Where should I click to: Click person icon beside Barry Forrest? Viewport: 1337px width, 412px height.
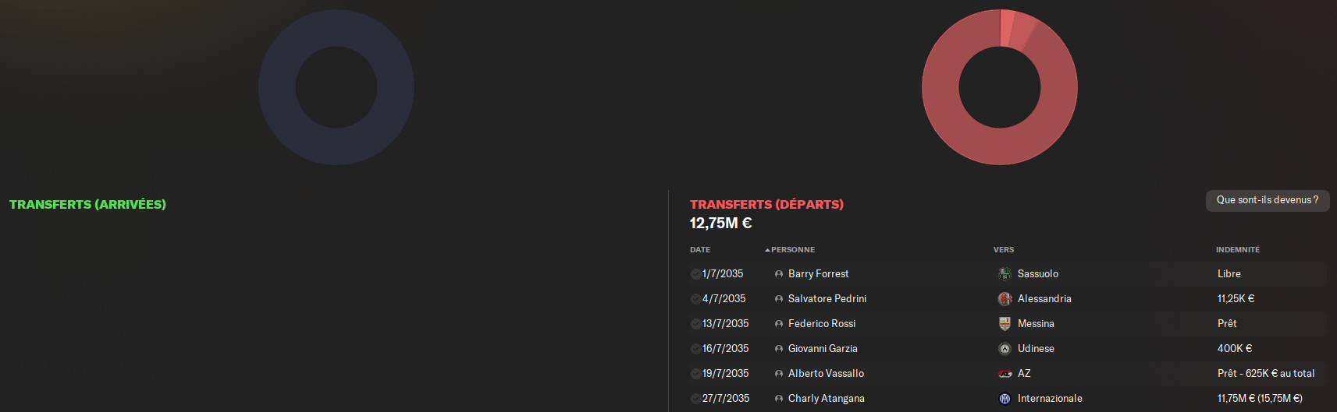[x=778, y=274]
